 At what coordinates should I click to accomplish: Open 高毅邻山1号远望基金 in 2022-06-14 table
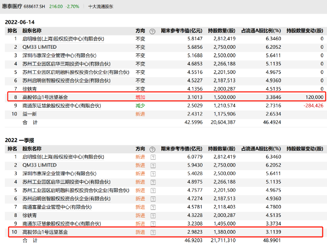click(x=45, y=97)
